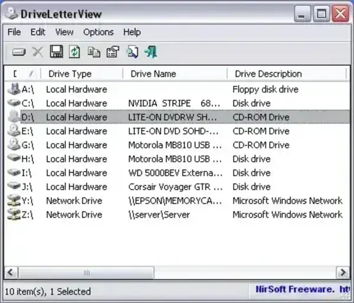Open Properties via the toolbar icon
Image resolution: width=354 pixels, height=303 pixels.
click(113, 52)
